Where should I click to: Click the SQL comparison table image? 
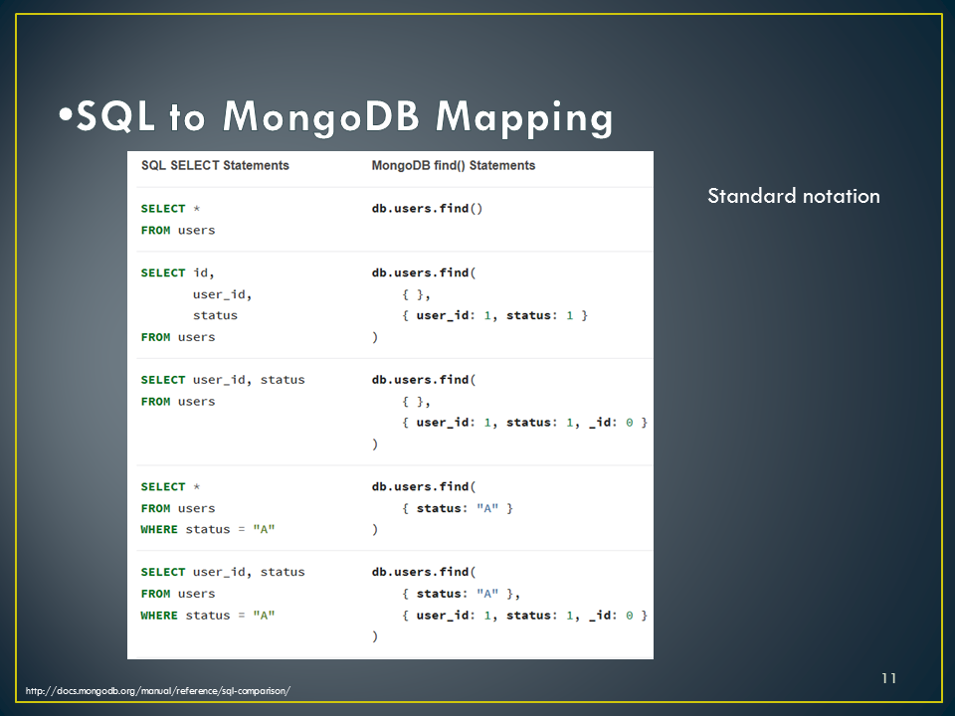390,405
